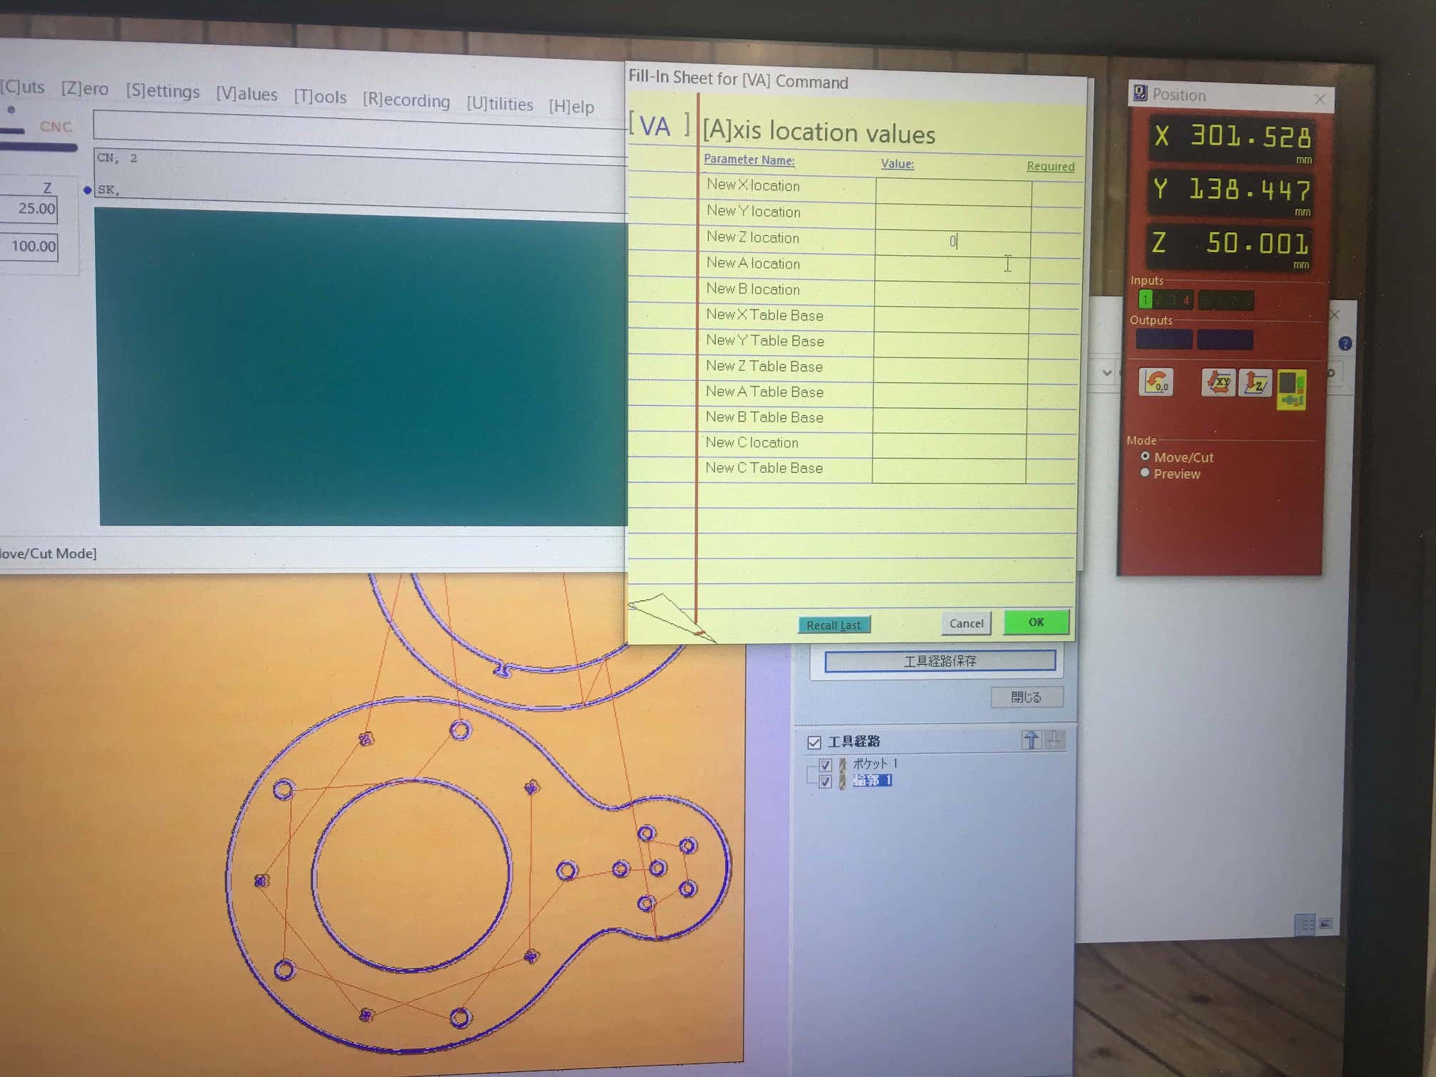
Task: Open the yellow keypad panel icon
Action: tap(1291, 388)
